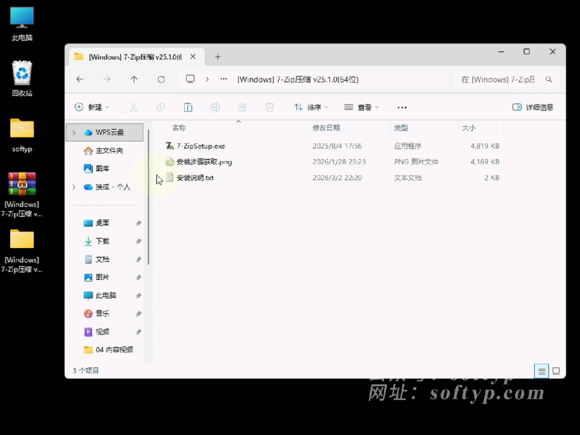Select the 安装说明.txt file
Screen dimensions: 580x435
(190, 178)
